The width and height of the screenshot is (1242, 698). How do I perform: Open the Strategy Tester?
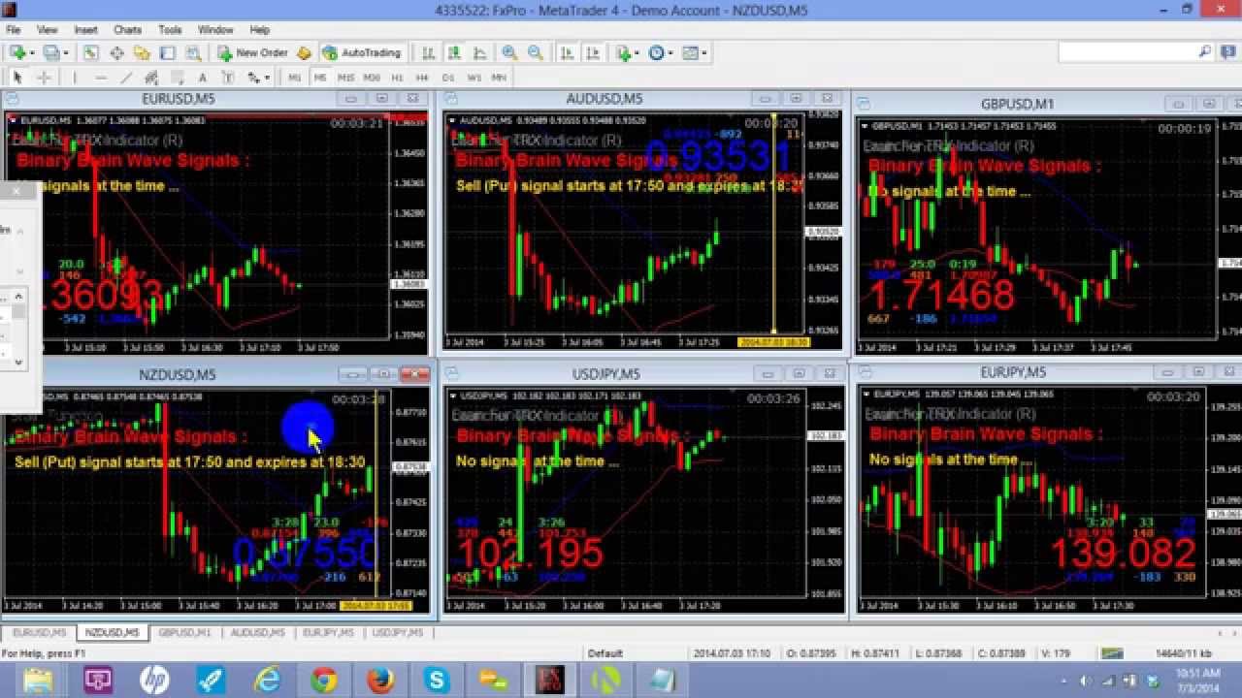(x=193, y=52)
